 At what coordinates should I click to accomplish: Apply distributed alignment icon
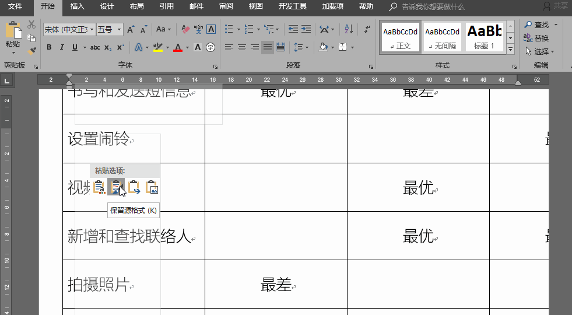pyautogui.click(x=280, y=47)
